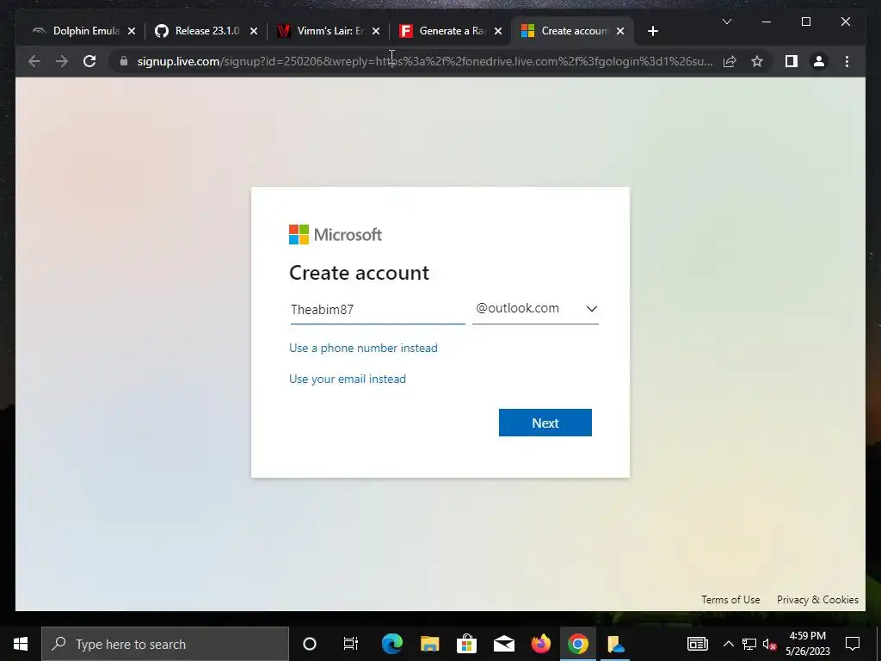Go back with the browser back arrow

click(x=34, y=61)
